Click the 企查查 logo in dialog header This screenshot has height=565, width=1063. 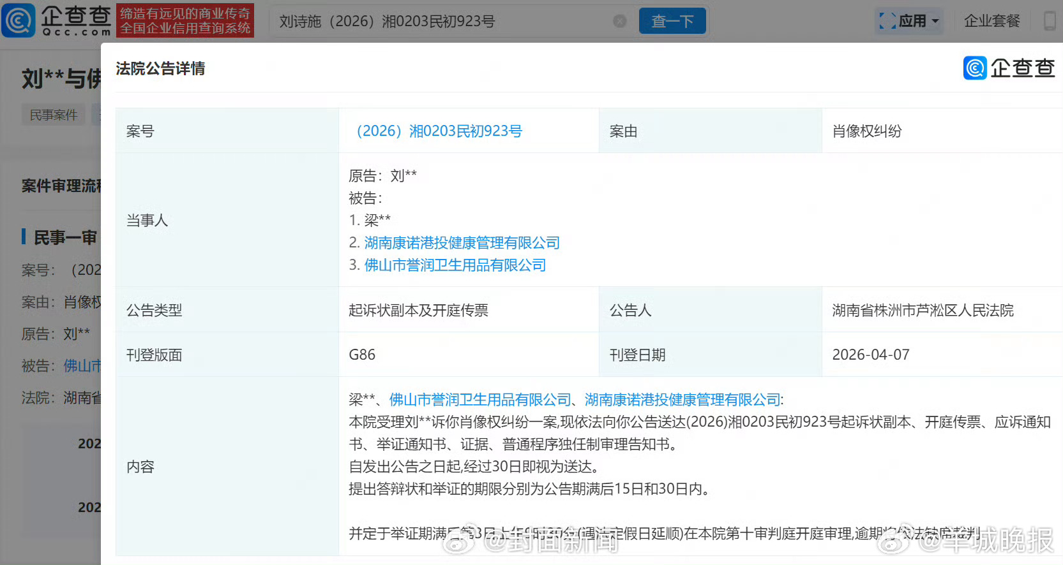pyautogui.click(x=1009, y=68)
